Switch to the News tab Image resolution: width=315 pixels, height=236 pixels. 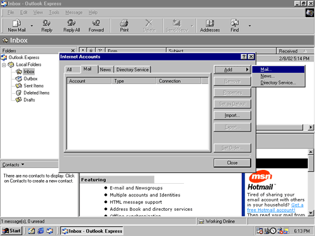pos(105,70)
